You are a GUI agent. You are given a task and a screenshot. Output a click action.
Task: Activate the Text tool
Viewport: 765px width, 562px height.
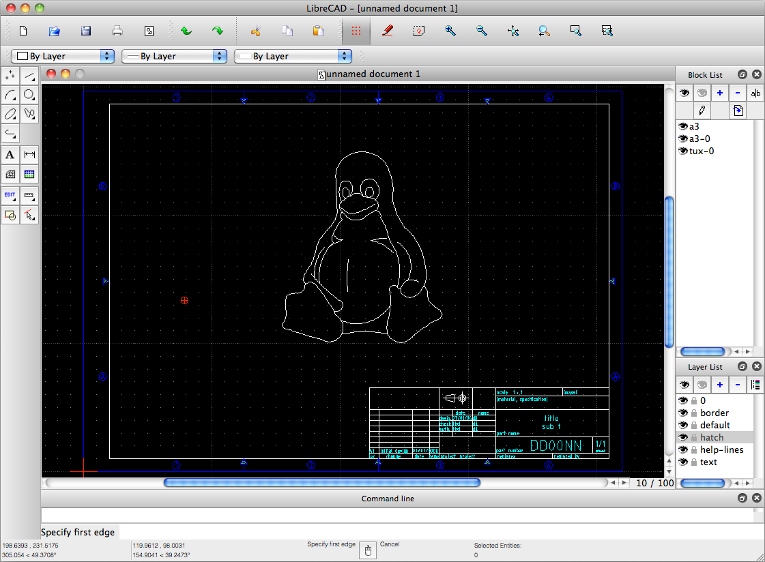[10, 155]
